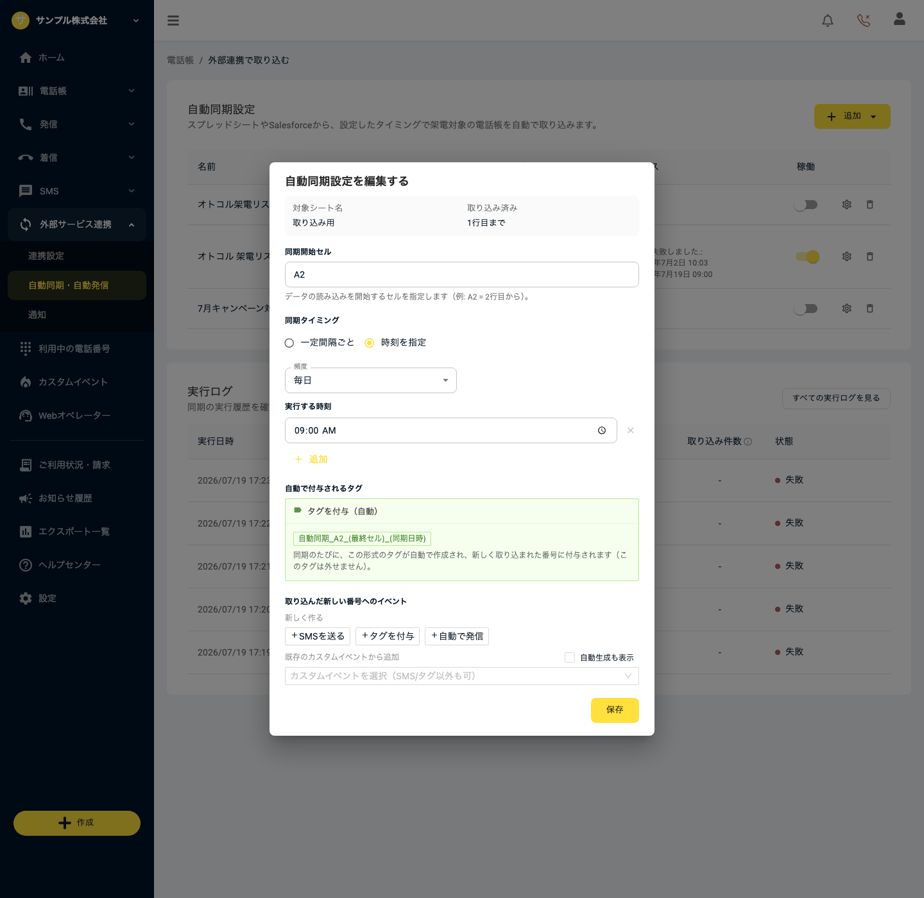Click the Webオペレーター headset icon
924x898 pixels.
point(26,415)
